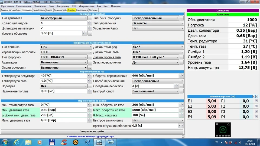Open the ellipsis button next to Опции ускорения
Viewport: 260px width, 146px height.
point(90,68)
